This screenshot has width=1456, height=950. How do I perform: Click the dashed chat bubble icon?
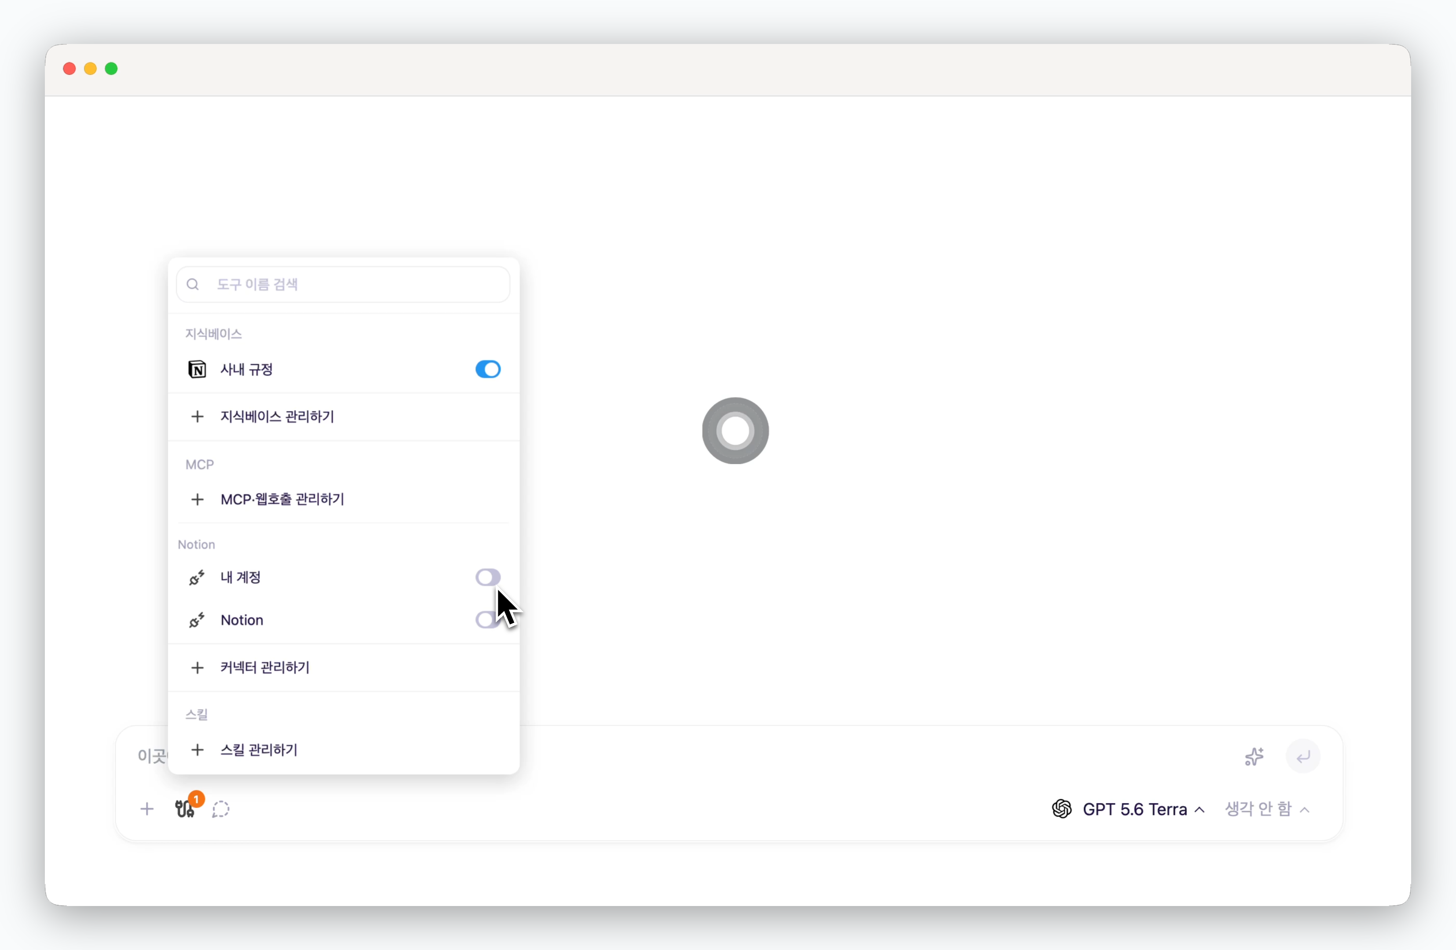tap(221, 809)
